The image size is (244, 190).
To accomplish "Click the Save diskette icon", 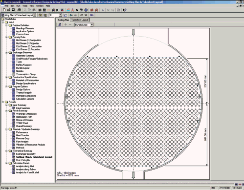I will pyautogui.click(x=13, y=10).
